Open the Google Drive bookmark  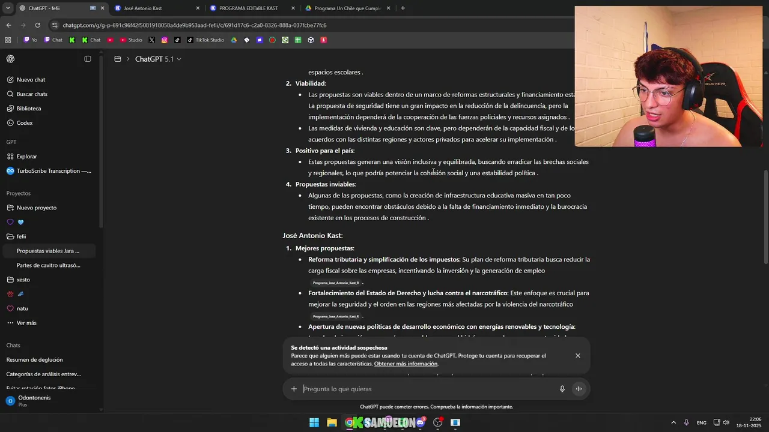coord(234,40)
